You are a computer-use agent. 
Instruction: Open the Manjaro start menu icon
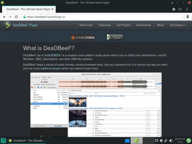3,140
